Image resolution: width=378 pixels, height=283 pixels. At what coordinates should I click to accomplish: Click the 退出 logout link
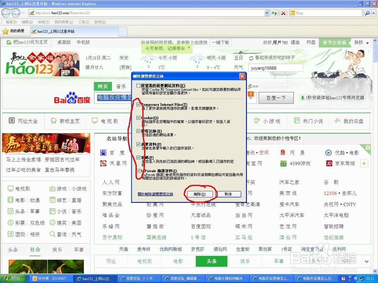pyautogui.click(x=295, y=42)
